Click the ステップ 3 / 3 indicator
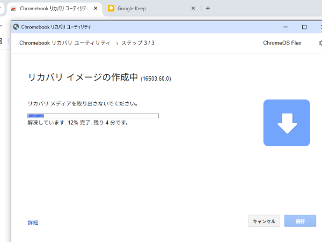This screenshot has height=242, width=322. pos(138,43)
